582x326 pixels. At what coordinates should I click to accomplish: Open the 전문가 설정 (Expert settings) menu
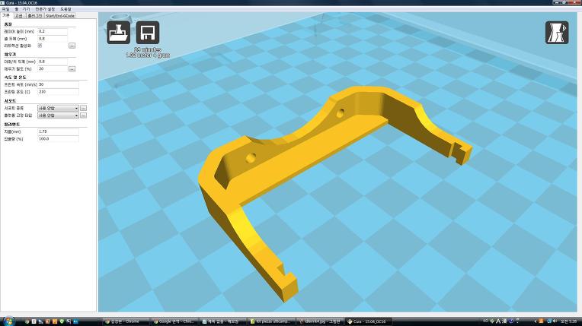[45, 9]
